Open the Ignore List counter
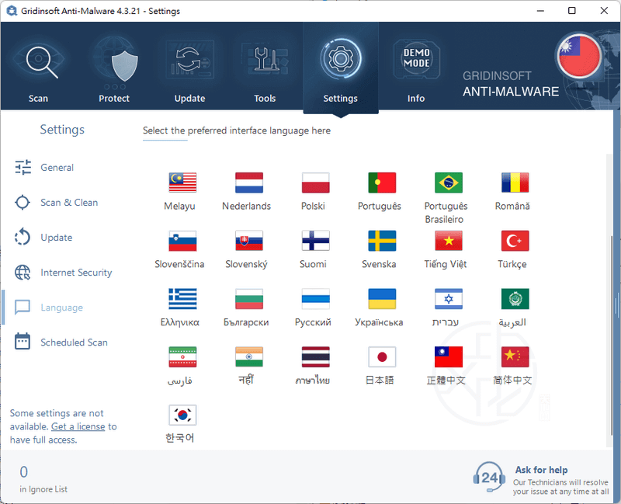Screen dimensions: 621x504 (x=43, y=478)
